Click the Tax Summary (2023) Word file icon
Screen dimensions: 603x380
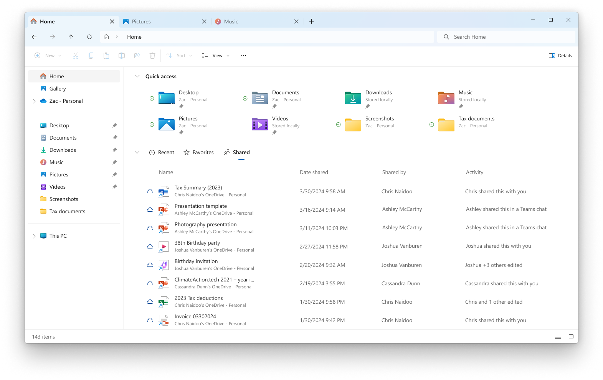[164, 191]
